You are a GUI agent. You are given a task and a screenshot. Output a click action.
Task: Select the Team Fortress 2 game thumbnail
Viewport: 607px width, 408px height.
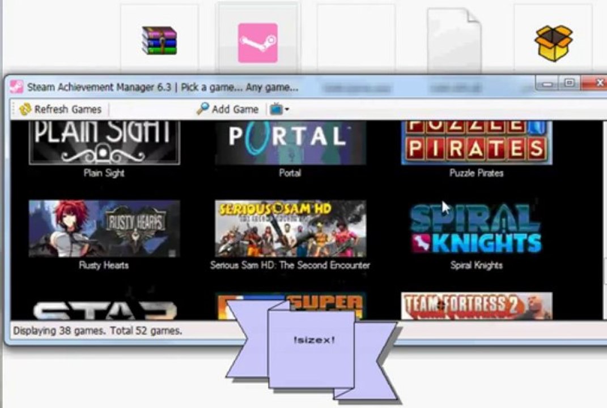coord(477,306)
